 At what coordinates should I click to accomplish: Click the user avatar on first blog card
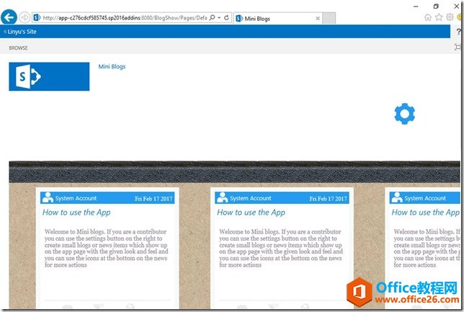point(48,198)
